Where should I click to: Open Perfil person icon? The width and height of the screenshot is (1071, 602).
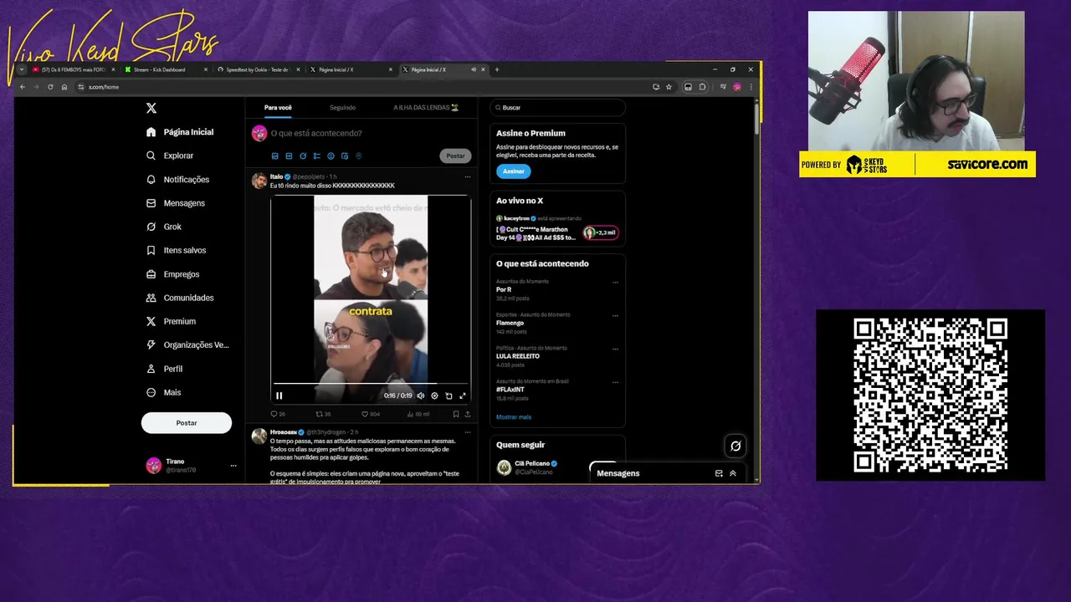click(x=151, y=369)
